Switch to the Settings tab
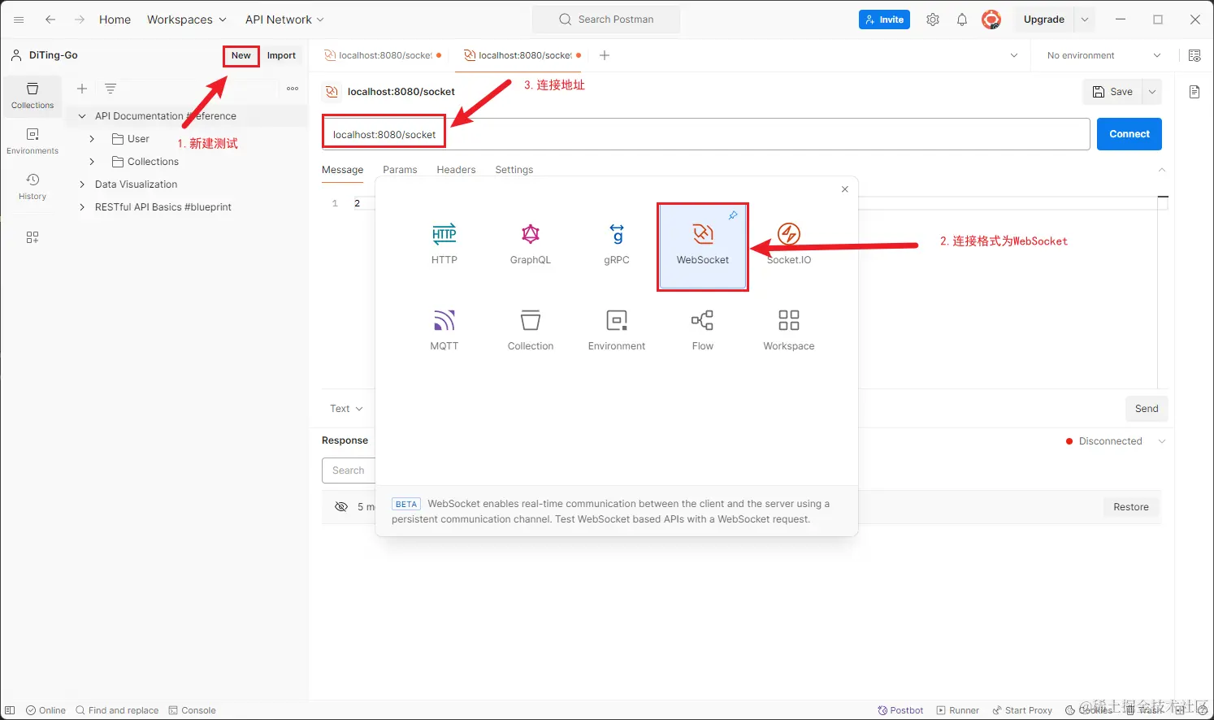Screen dimensions: 1214x720 514,170
